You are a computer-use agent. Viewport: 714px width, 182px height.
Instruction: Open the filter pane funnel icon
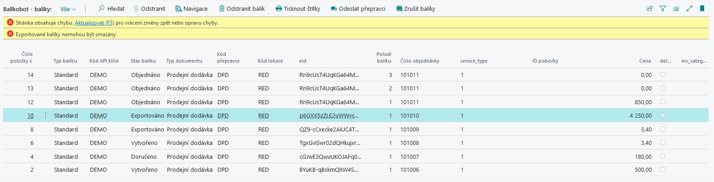tap(663, 8)
